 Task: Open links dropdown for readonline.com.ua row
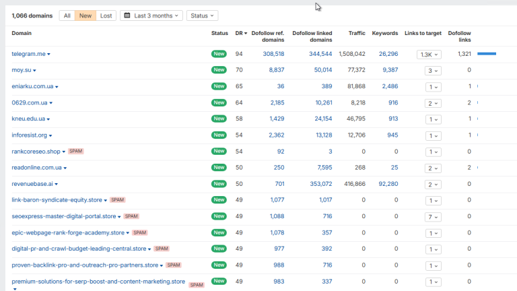click(x=433, y=168)
